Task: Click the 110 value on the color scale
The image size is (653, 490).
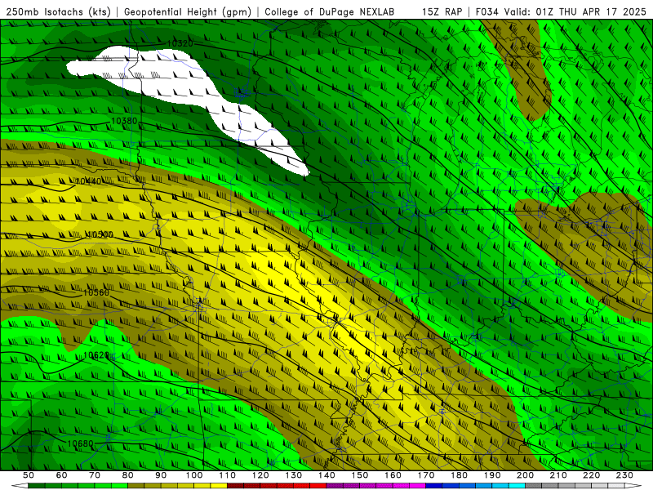Action: pos(228,475)
